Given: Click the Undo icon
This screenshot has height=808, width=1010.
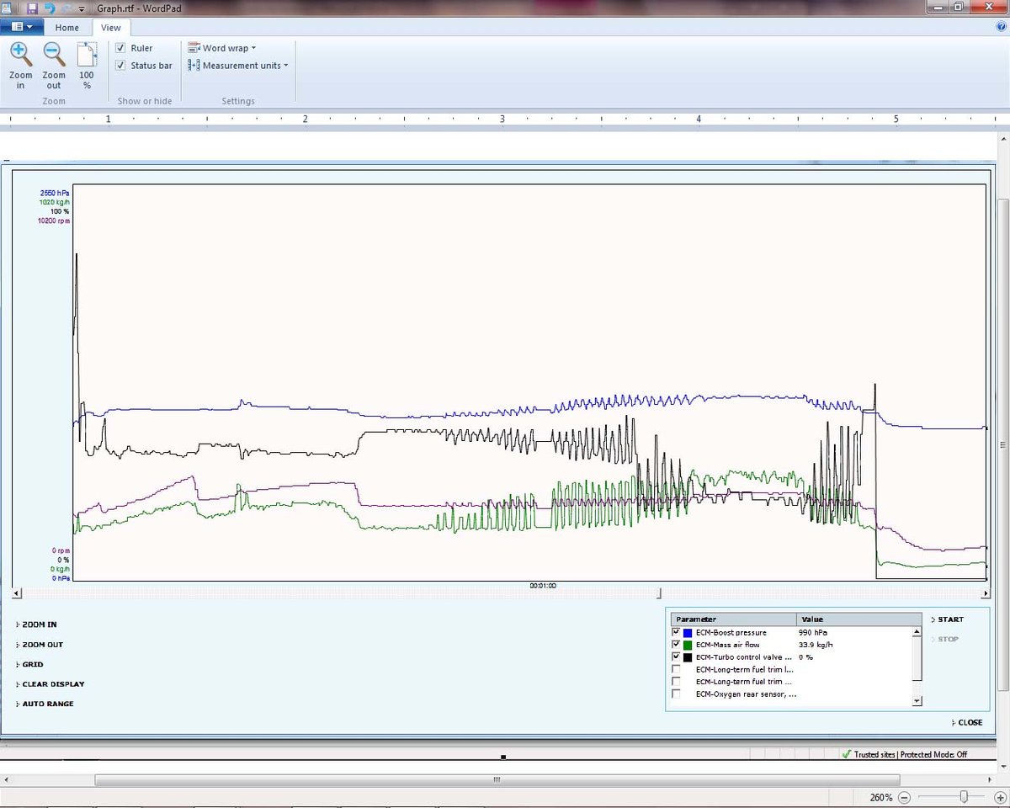Looking at the screenshot, I should point(49,7).
